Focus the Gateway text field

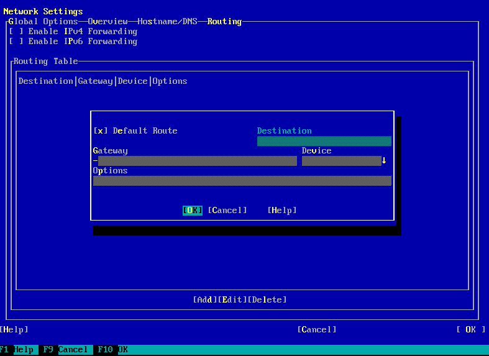195,161
